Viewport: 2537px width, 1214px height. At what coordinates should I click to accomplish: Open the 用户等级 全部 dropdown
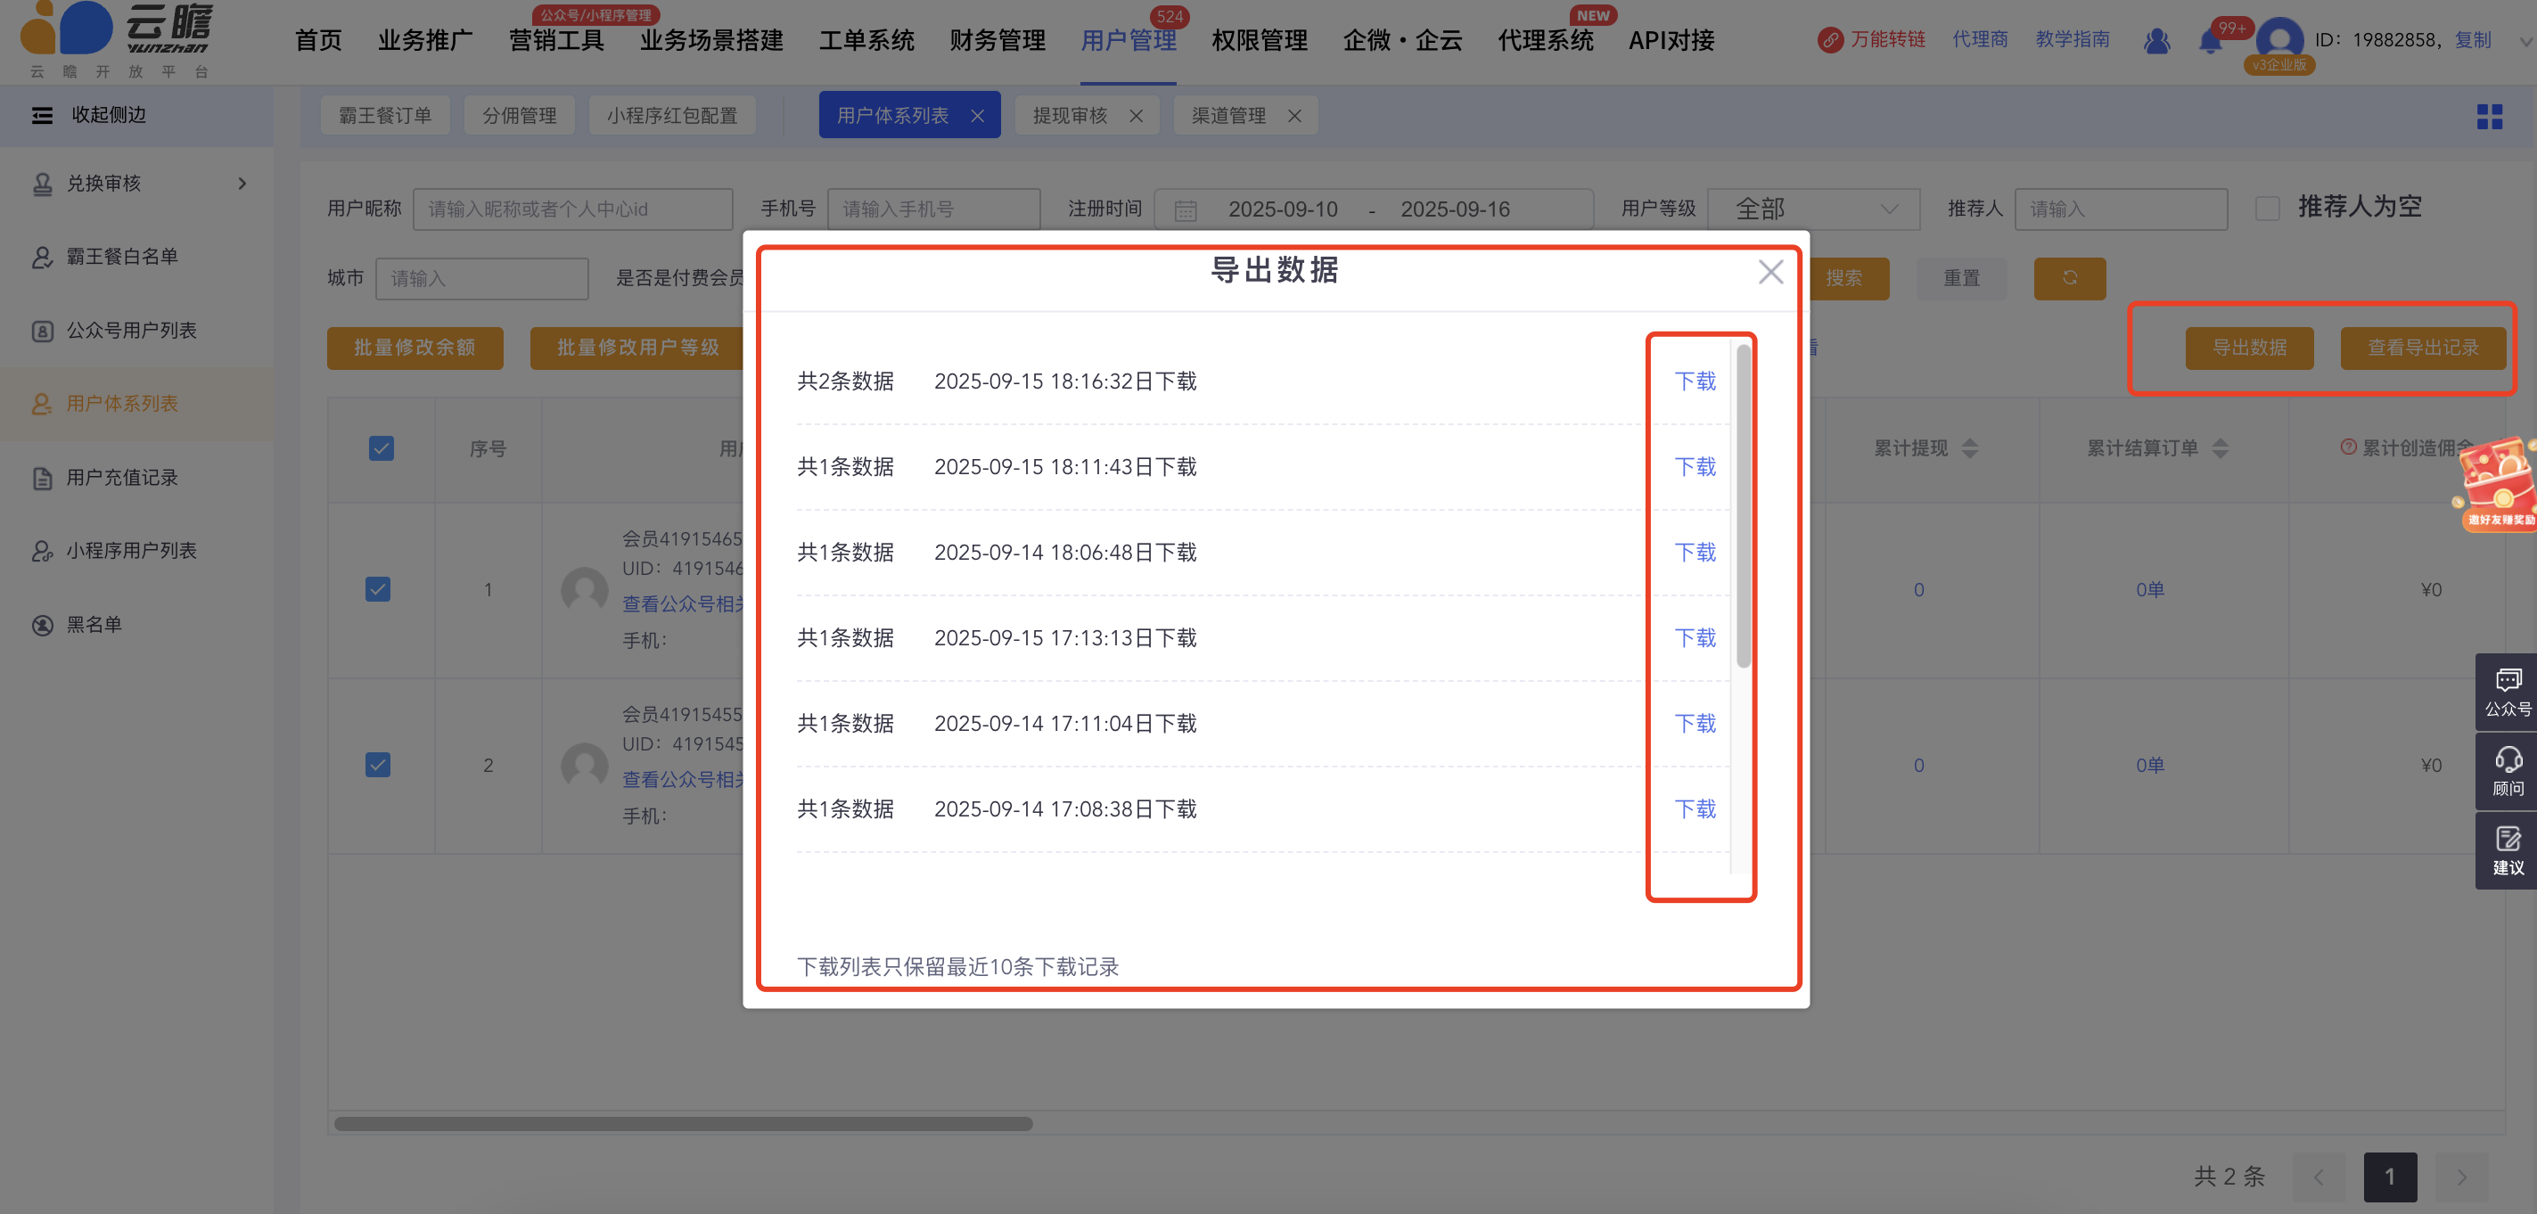(x=1813, y=209)
